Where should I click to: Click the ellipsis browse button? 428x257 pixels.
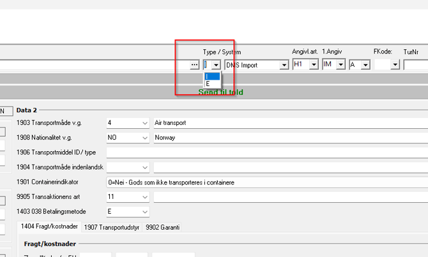tap(194, 64)
